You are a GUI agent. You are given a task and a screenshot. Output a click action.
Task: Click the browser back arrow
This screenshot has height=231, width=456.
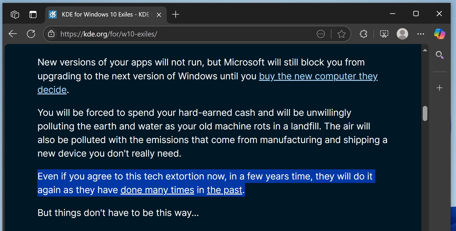[x=13, y=34]
